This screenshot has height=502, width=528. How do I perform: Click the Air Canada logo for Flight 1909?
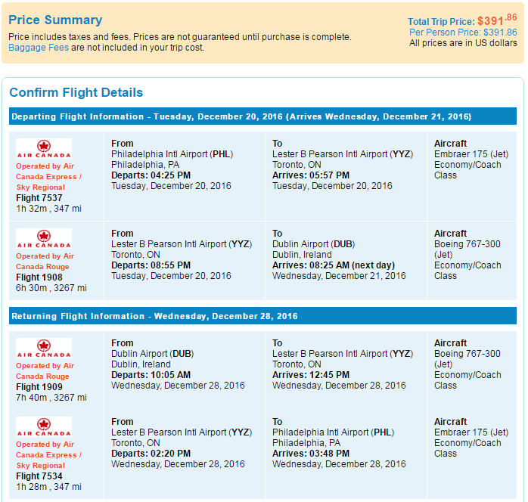point(44,348)
